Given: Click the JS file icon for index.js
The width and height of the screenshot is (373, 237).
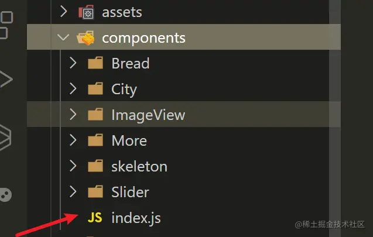Looking at the screenshot, I should coord(94,218).
